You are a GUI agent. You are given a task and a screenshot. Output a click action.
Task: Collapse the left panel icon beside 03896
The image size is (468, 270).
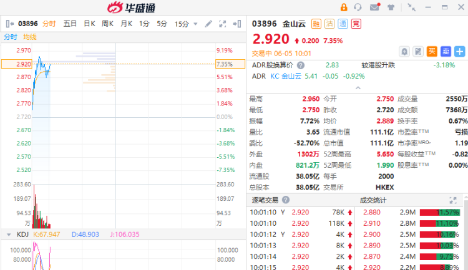(10, 24)
